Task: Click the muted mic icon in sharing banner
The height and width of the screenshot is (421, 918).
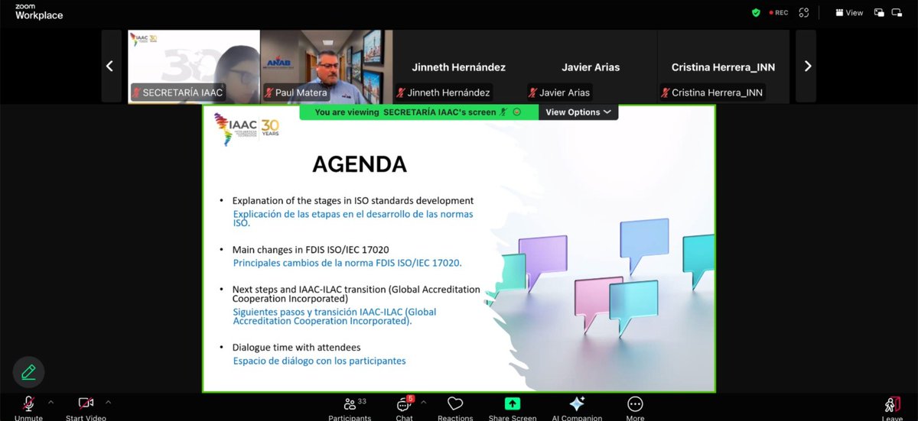Action: click(503, 112)
